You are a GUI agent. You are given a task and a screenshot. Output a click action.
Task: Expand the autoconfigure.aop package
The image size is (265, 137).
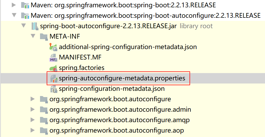click(x=33, y=130)
